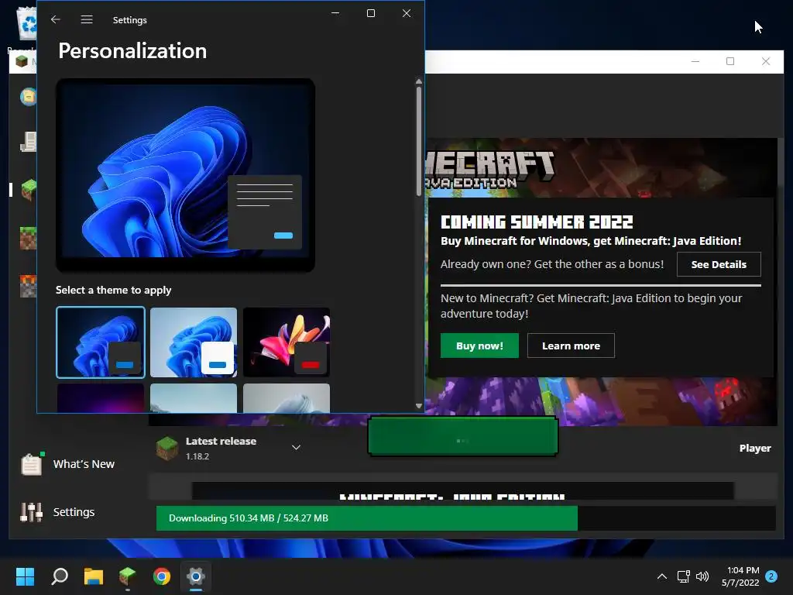The width and height of the screenshot is (793, 595).
Task: Click the green Buy now! button
Action: [x=479, y=346]
